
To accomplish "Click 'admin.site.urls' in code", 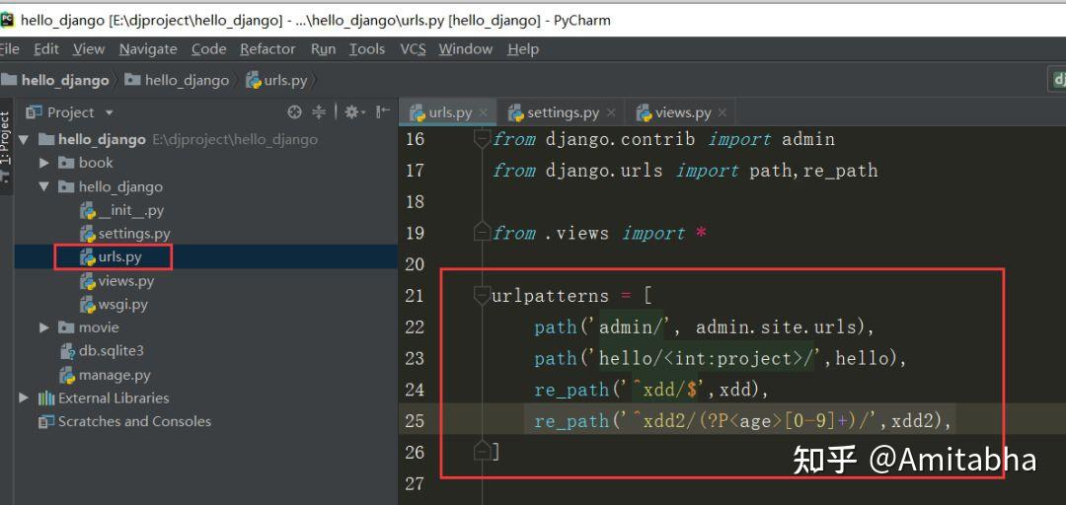I will (776, 326).
